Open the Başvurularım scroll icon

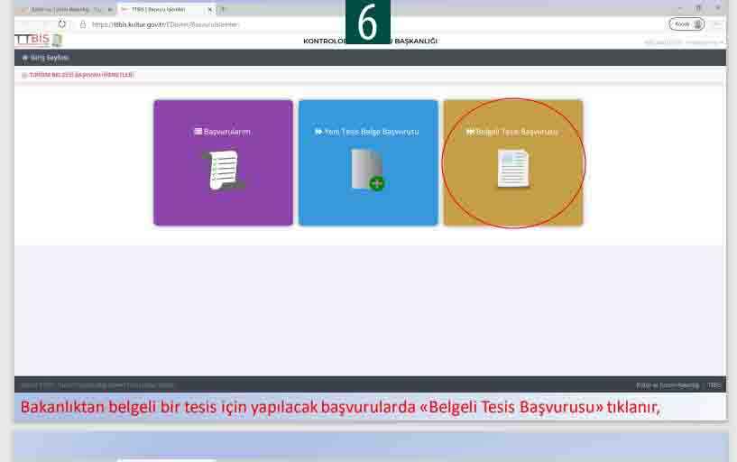222,170
